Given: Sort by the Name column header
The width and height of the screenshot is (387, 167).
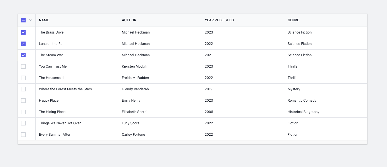Looking at the screenshot, I should coord(44,20).
